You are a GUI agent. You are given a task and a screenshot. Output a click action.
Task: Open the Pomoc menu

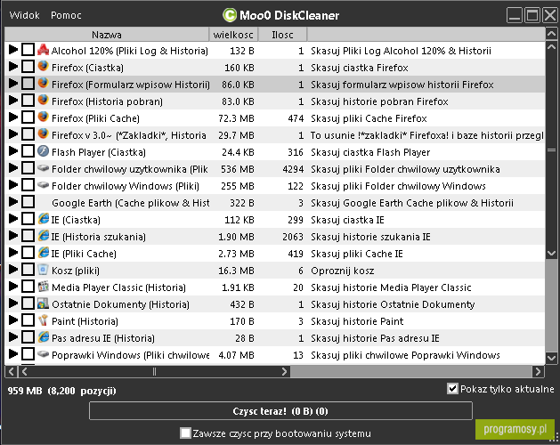66,15
